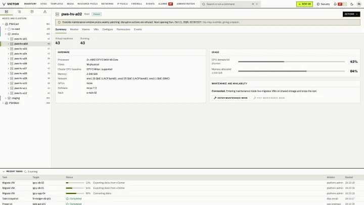Switch to the Permissions tab

pyautogui.click(x=123, y=29)
